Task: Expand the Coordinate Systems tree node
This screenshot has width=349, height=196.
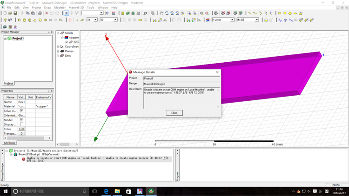Action: tap(58, 46)
